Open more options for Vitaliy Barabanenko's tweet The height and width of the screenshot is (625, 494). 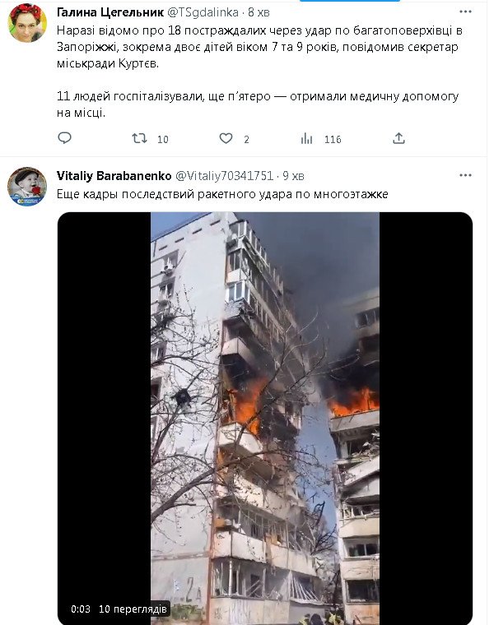coord(465,175)
